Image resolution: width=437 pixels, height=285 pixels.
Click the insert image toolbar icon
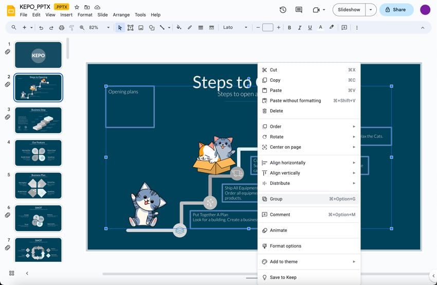tap(141, 28)
